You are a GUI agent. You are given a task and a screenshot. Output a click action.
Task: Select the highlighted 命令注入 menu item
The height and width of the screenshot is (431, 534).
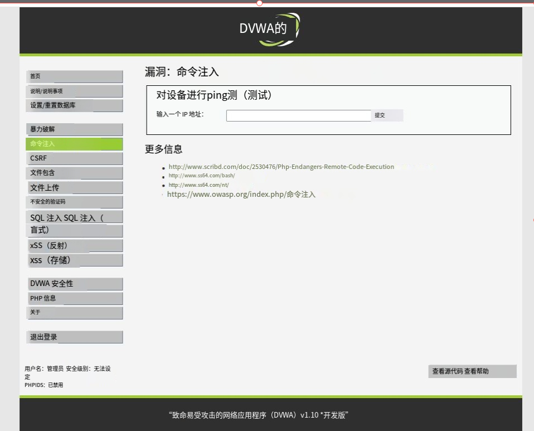coord(74,144)
